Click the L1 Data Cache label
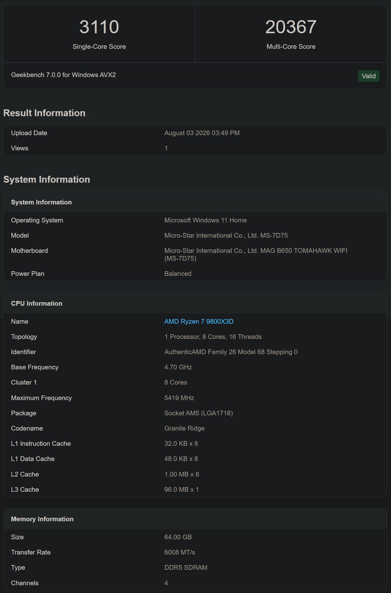Viewport: 391px width, 593px height. pos(33,459)
